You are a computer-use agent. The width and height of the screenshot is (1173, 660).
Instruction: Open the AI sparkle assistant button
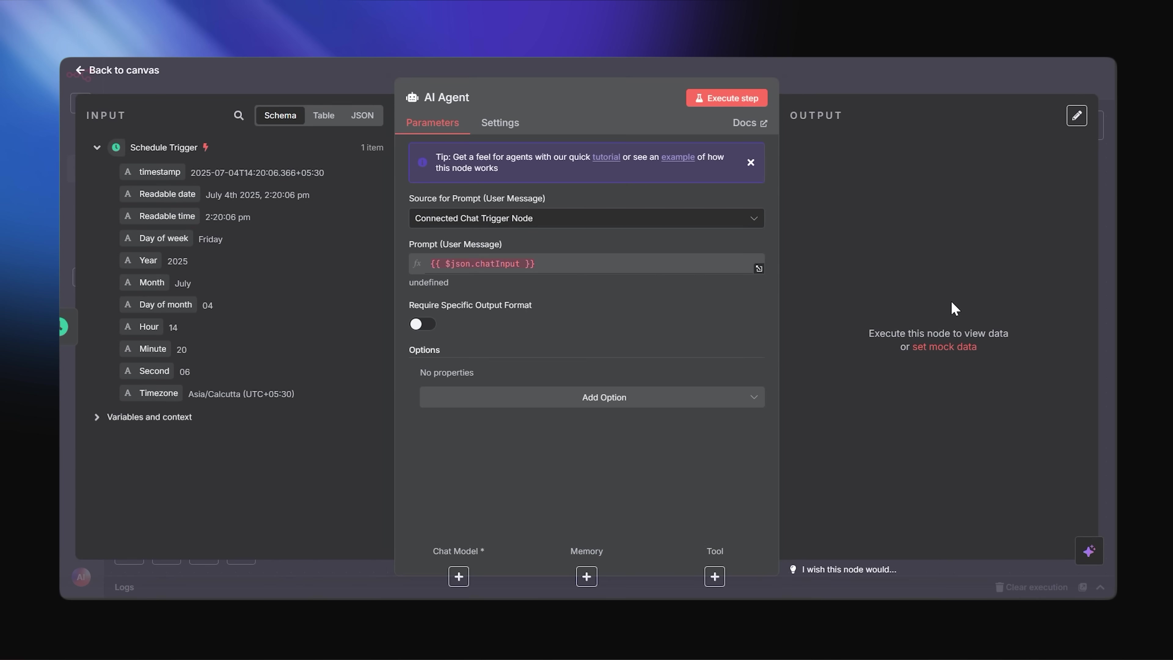coord(1089,552)
